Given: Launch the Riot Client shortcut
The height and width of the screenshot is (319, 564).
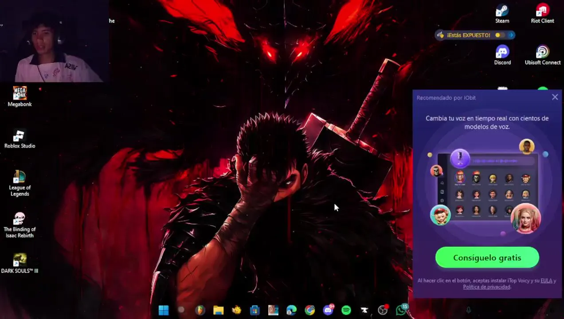Looking at the screenshot, I should pyautogui.click(x=542, y=13).
